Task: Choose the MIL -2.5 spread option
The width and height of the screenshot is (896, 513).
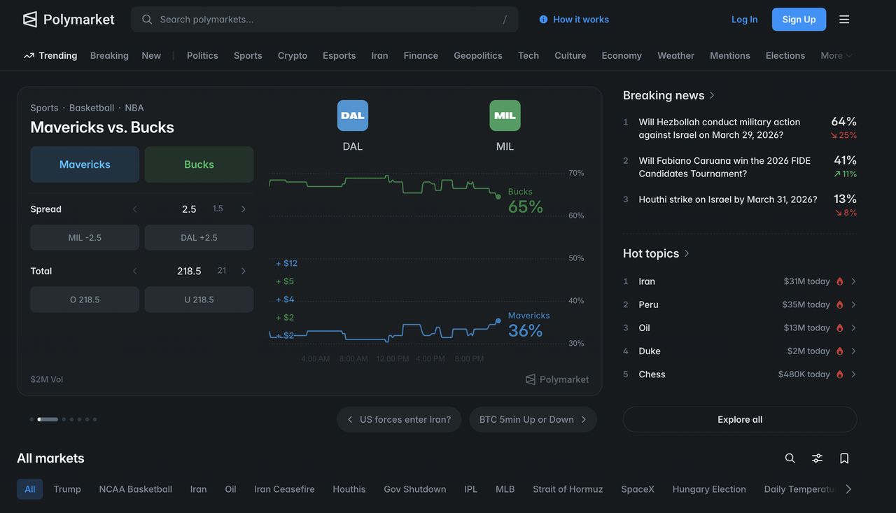Action: (85, 238)
